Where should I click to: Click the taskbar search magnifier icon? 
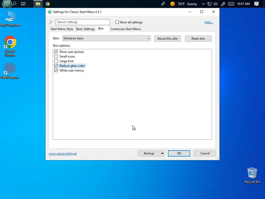14,4
